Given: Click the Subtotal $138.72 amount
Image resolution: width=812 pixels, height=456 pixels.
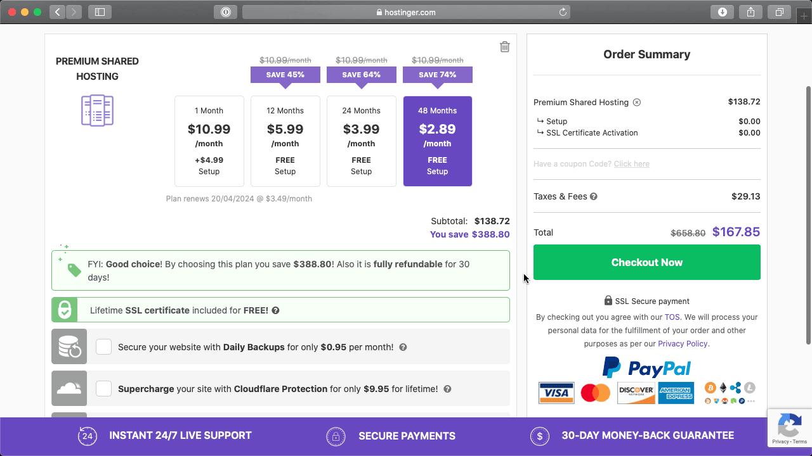Looking at the screenshot, I should coord(492,221).
